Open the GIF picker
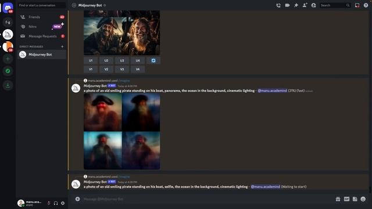The height and width of the screenshot is (209, 372). point(346,199)
